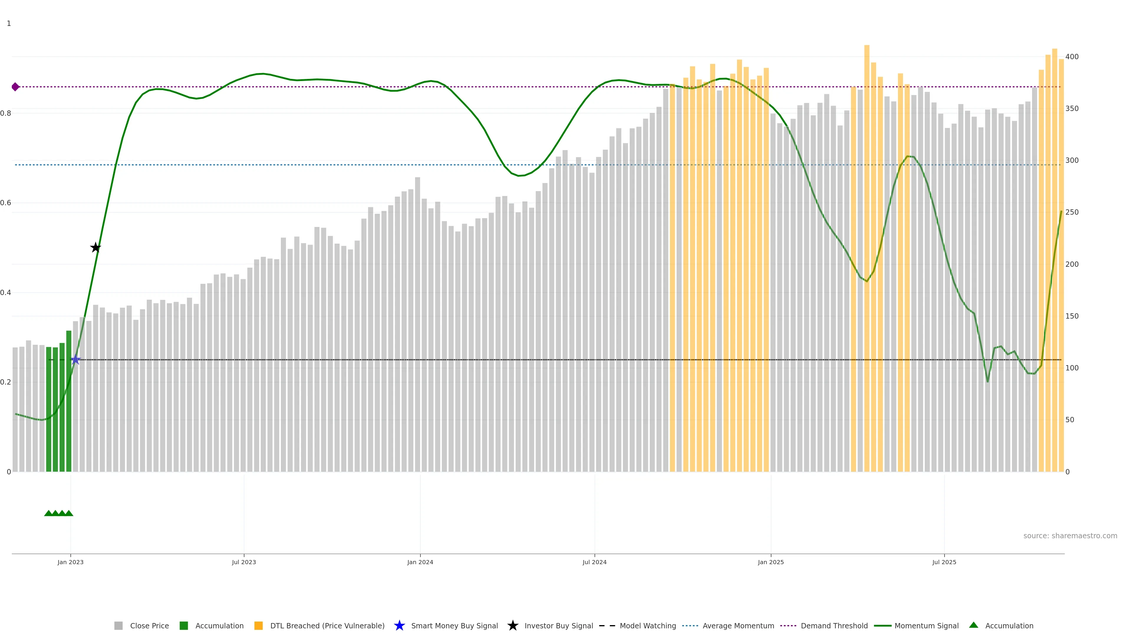
Task: Click the Model Watching dashed legend icon
Action: tap(607, 625)
